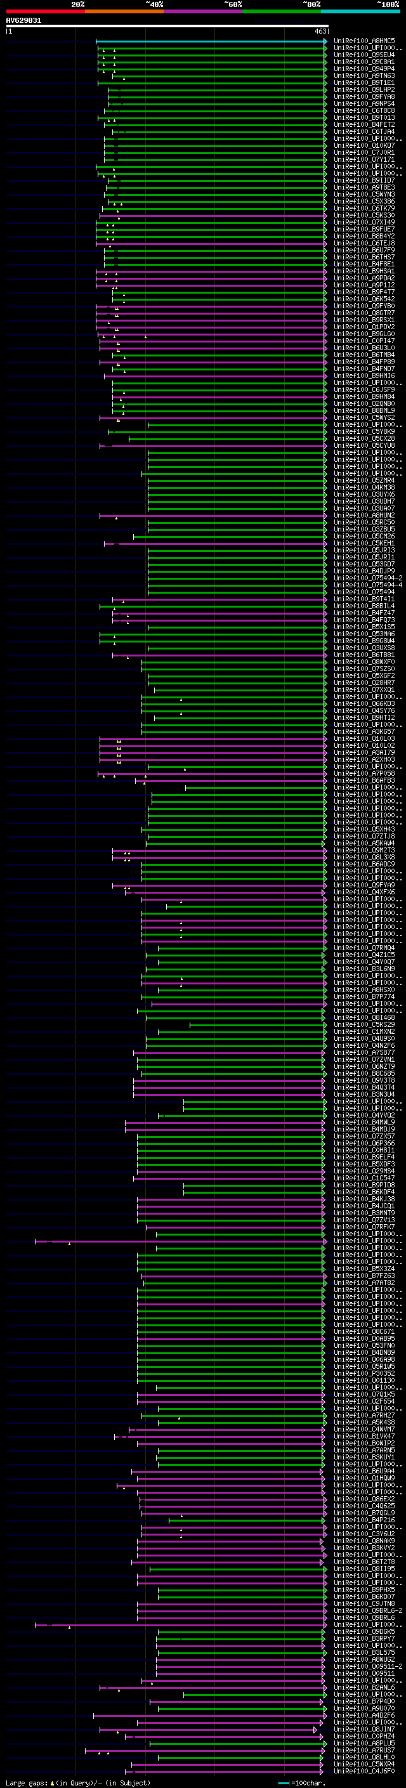The width and height of the screenshot is (406, 1788).
Task: Open the UniRef100_Q9SEU4 hit
Action: [x=364, y=55]
